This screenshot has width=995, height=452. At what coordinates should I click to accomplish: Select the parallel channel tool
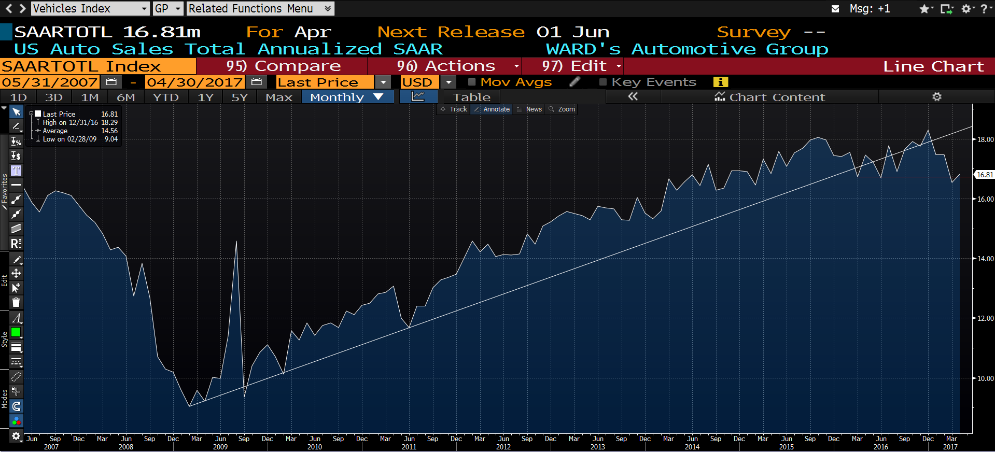(16, 229)
